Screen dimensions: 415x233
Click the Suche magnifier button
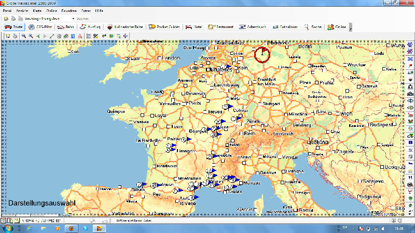[x=314, y=27]
